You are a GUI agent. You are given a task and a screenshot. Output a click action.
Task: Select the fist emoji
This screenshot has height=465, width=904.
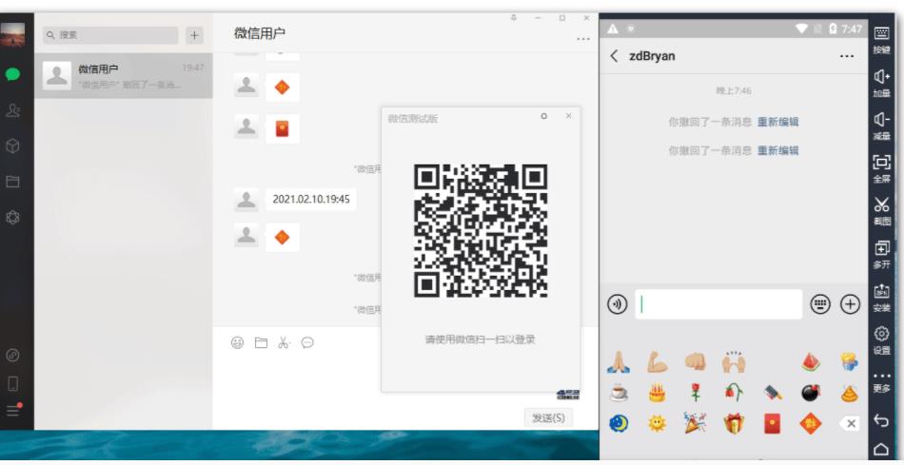click(696, 362)
